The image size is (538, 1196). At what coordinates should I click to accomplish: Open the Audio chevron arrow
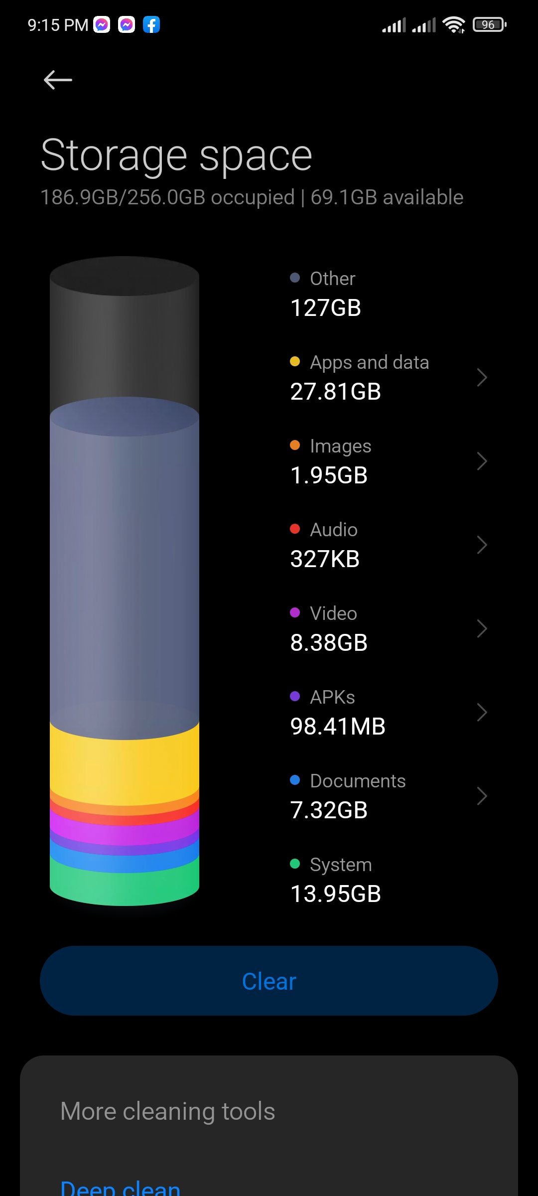(x=481, y=545)
